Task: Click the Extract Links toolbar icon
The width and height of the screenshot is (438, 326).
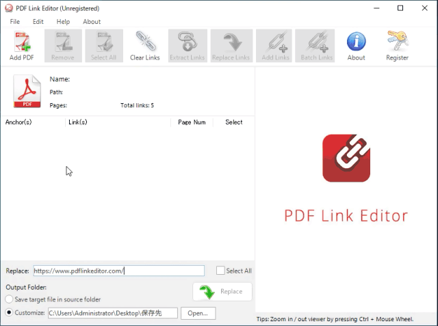Action: (x=188, y=46)
